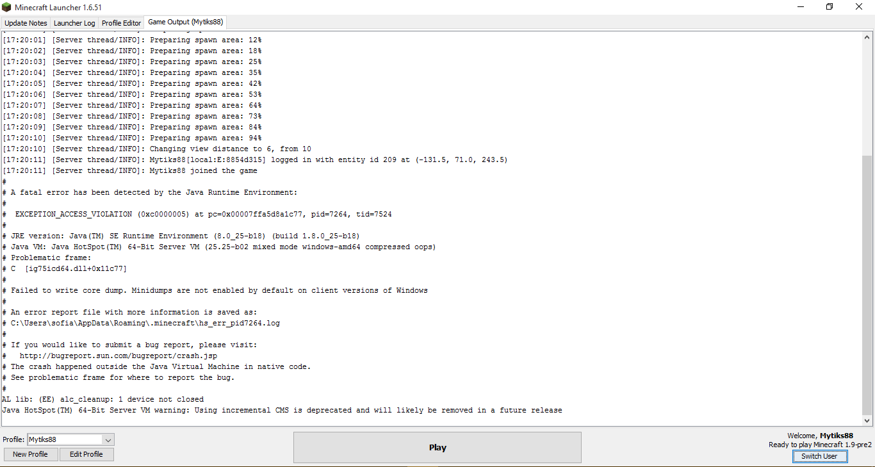Open the Profile Editor tab

[x=121, y=23]
